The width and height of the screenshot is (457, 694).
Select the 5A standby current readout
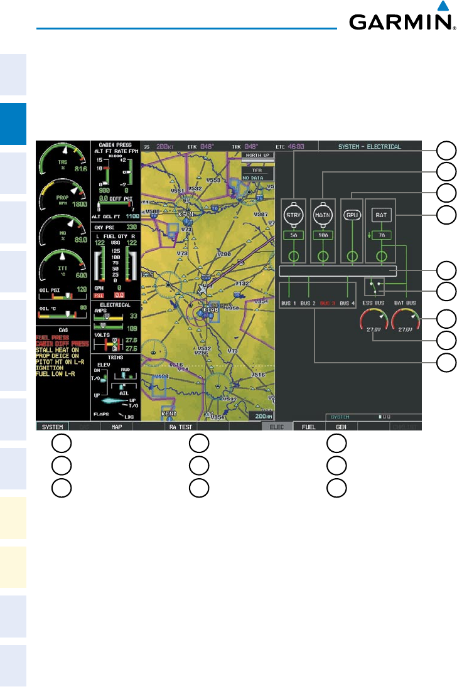coord(294,235)
